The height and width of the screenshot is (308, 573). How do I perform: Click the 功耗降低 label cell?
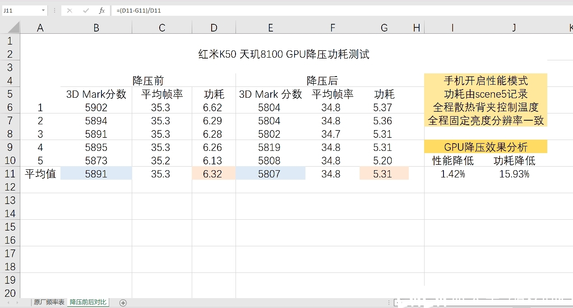click(x=514, y=160)
